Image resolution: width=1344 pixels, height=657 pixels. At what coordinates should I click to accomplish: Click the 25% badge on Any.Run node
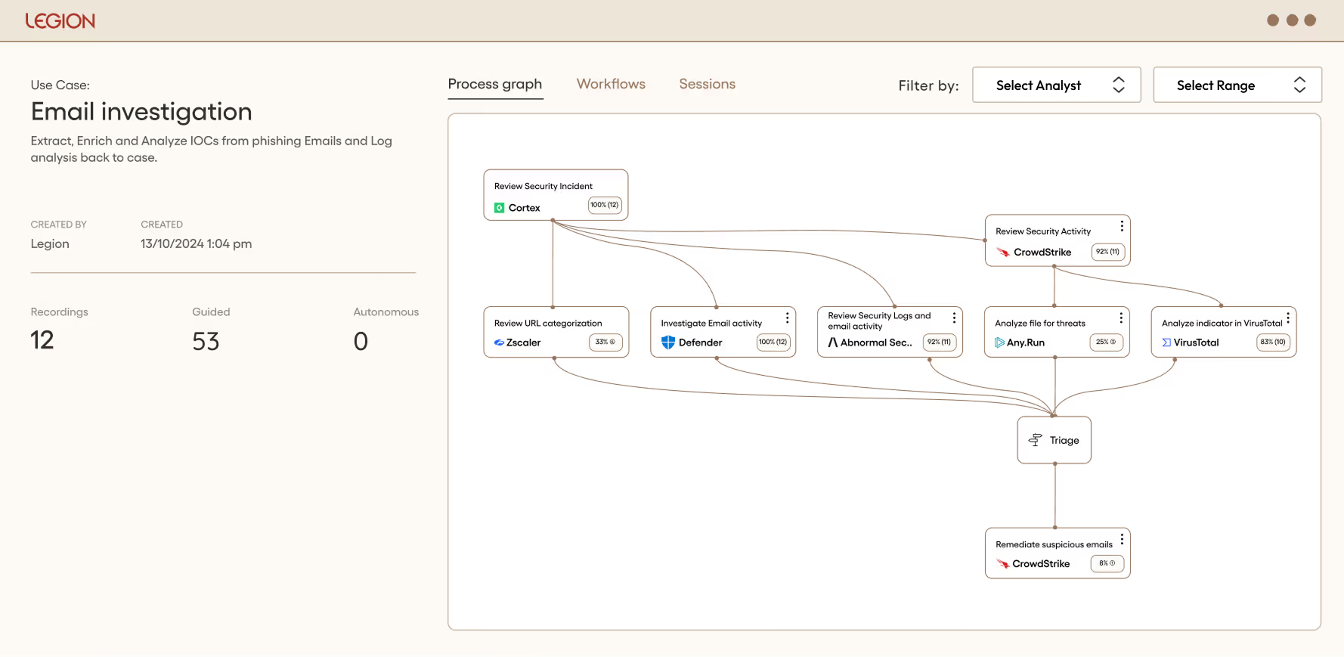1107,342
